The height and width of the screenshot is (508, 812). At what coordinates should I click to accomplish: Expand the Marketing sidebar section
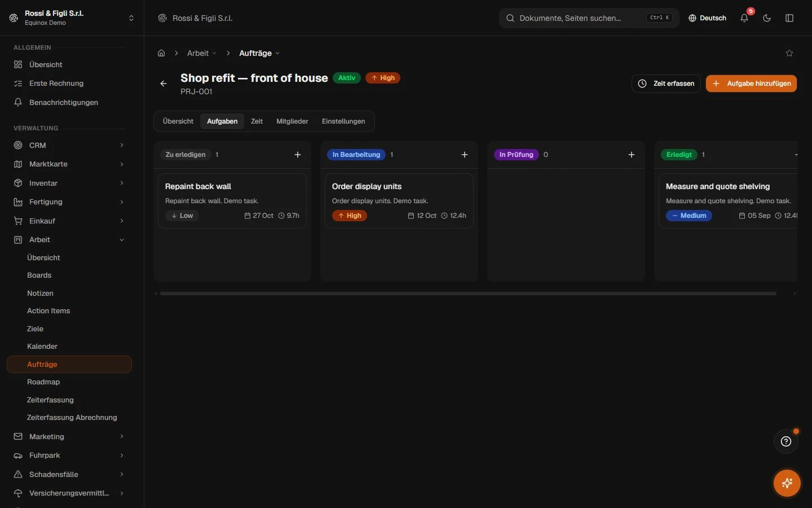(69, 436)
